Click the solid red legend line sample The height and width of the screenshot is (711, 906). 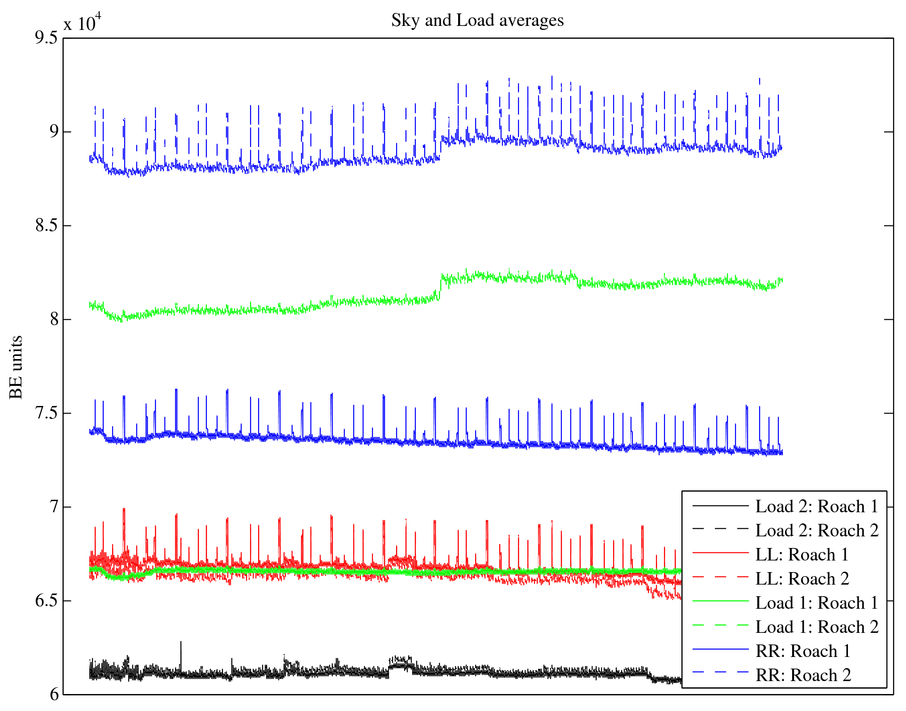[720, 553]
